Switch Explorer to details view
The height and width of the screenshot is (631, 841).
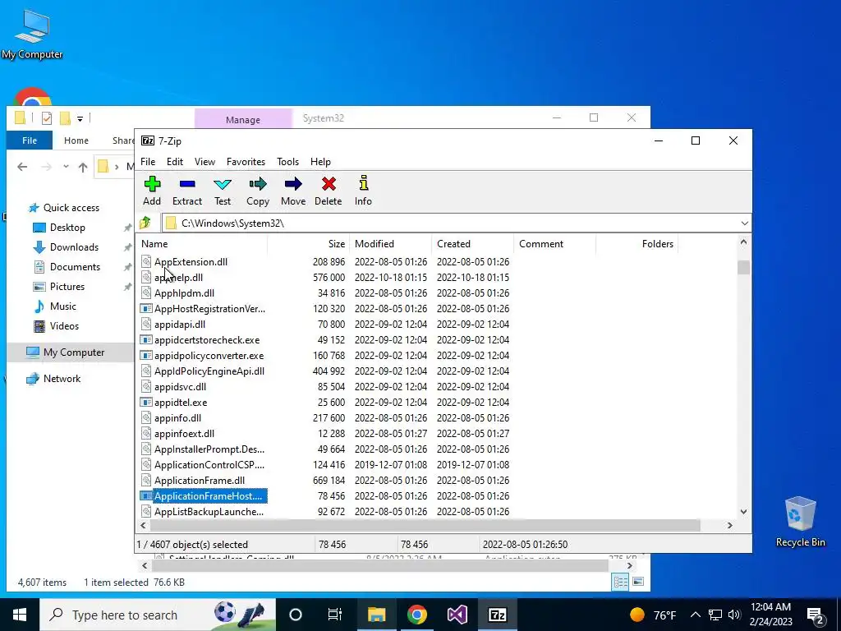(x=621, y=583)
